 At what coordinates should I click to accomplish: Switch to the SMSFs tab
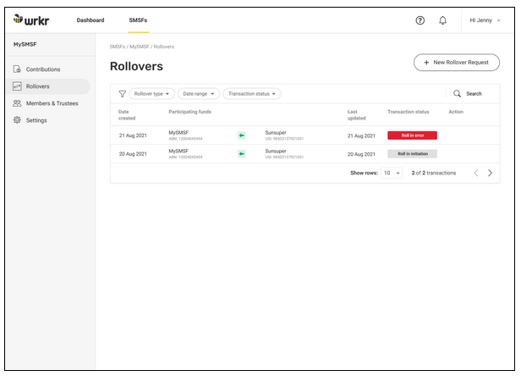click(x=138, y=20)
